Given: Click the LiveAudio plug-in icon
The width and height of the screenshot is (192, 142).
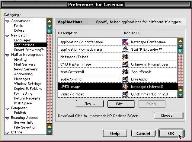Looking at the screenshot, I should [x=125, y=79].
